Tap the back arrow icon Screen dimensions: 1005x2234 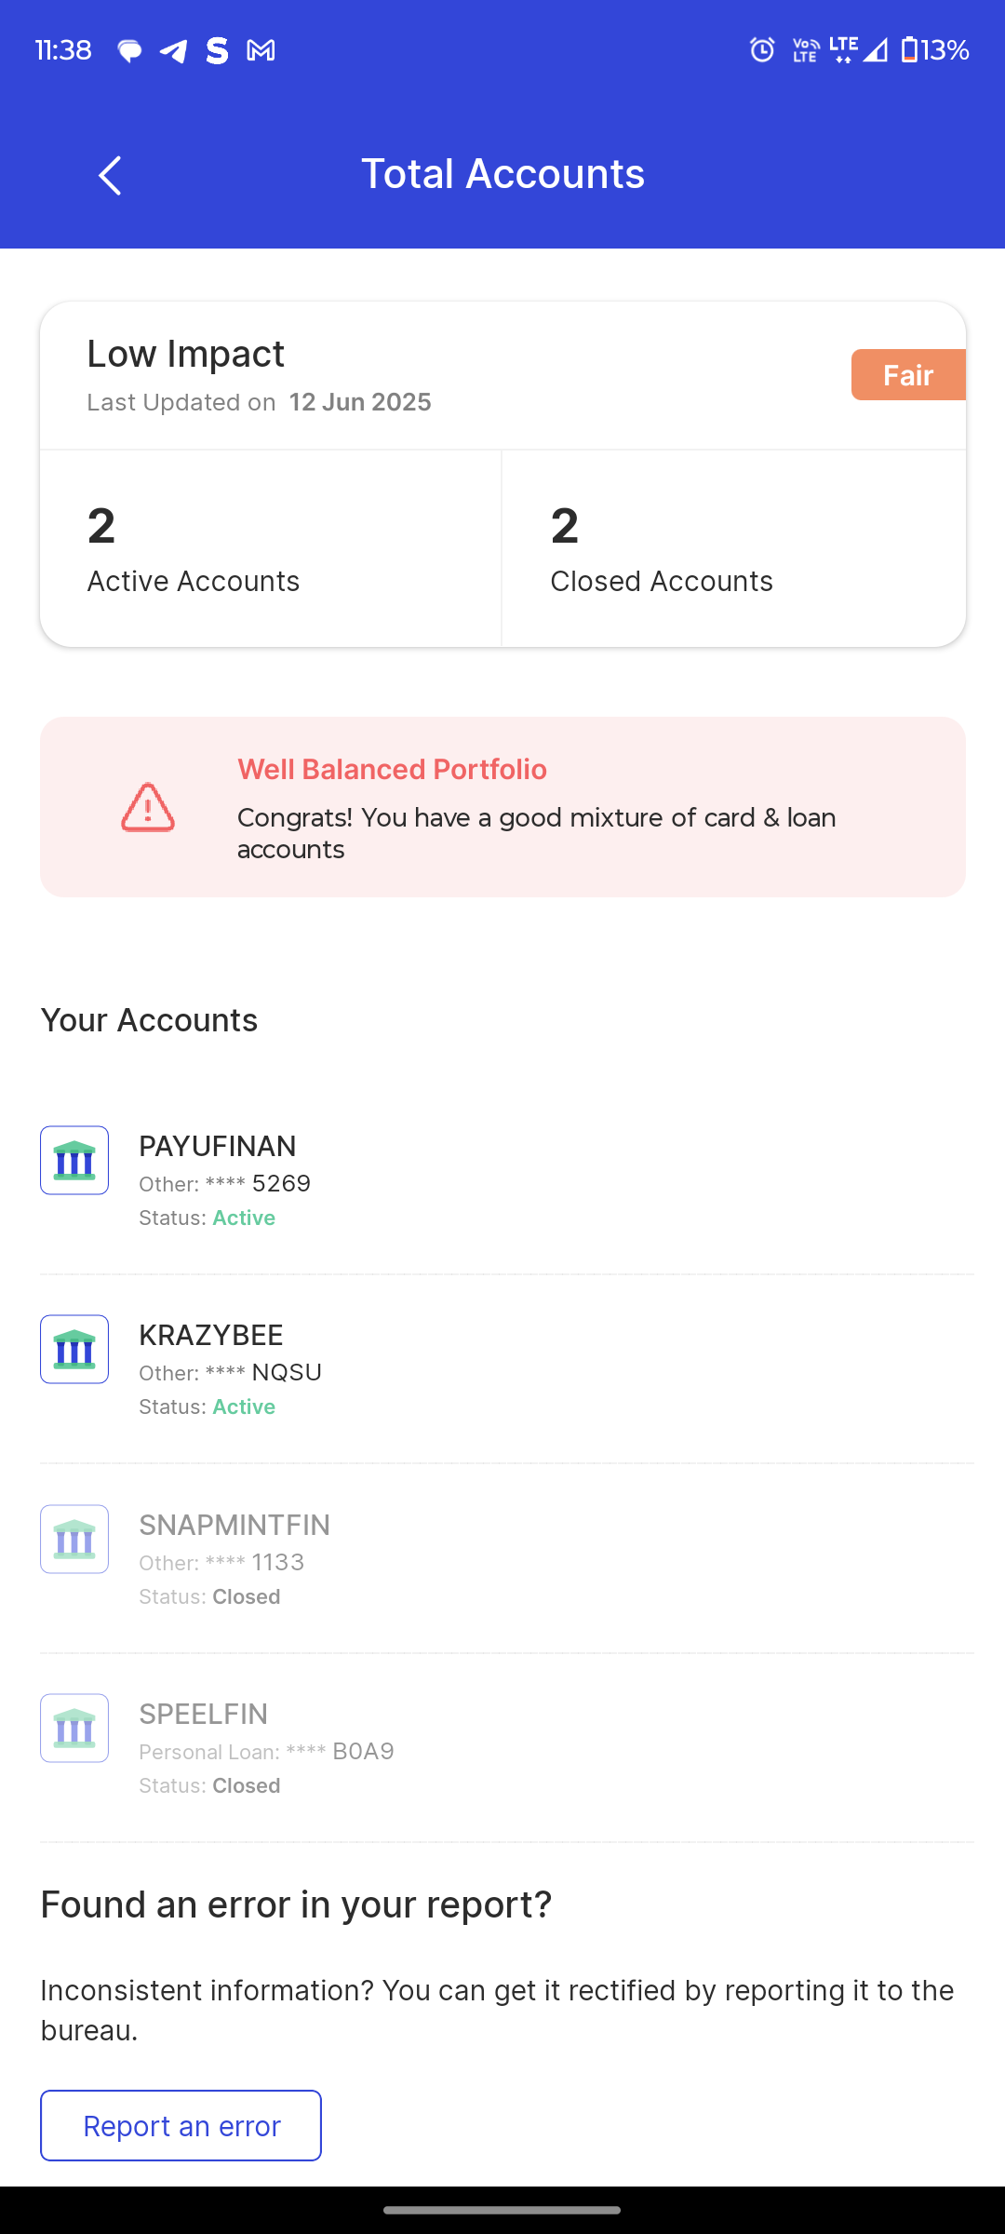110,175
